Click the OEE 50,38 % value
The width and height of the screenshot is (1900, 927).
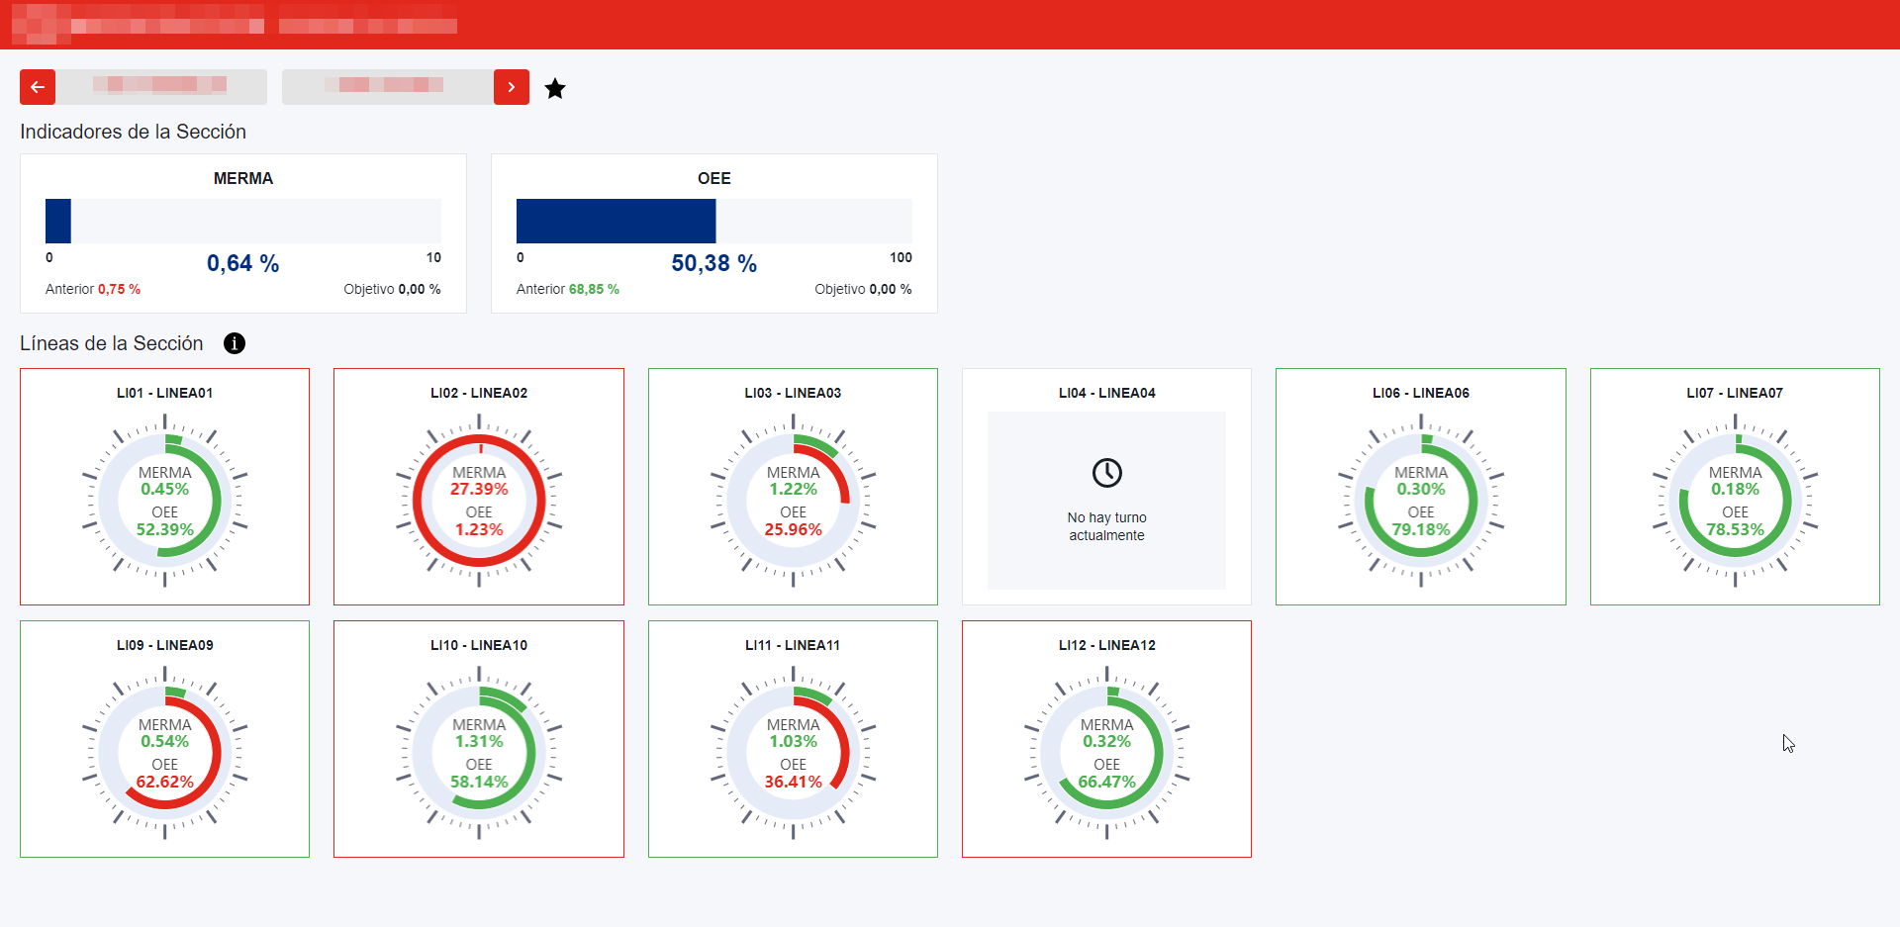[714, 263]
